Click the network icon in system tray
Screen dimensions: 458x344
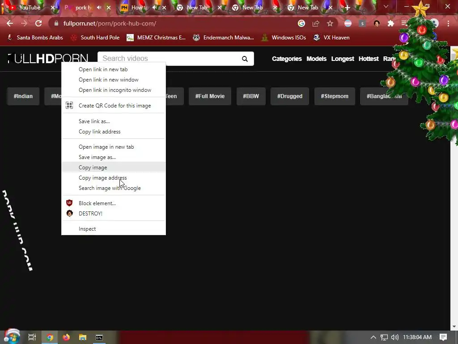coord(384,337)
